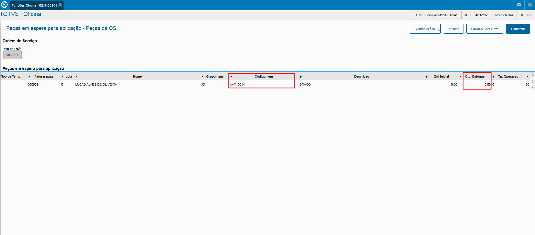535x235 pixels.
Task: Click the TOTVS logo icon
Action: 4,5
